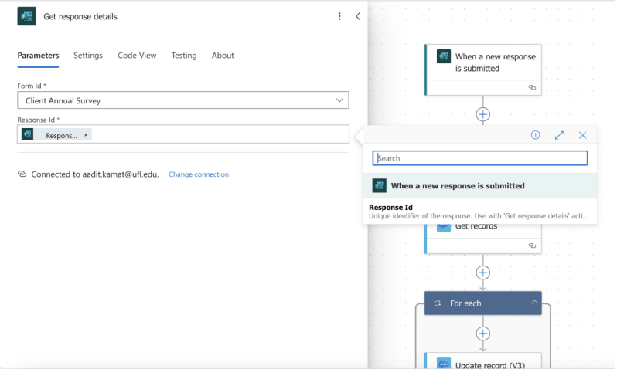This screenshot has height=369, width=617.
Task: Click the Change connection link
Action: (x=199, y=174)
